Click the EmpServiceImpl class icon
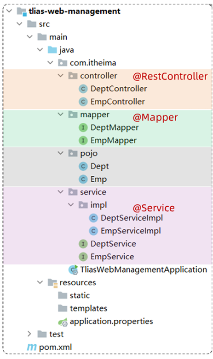Screen dimensions: 213x359 [x=93, y=231]
